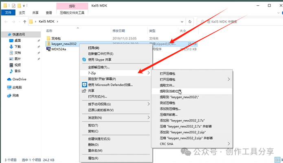Choose 提取到当前位置 in 7-Zip submenu
This screenshot has width=283, height=163.
click(192, 91)
